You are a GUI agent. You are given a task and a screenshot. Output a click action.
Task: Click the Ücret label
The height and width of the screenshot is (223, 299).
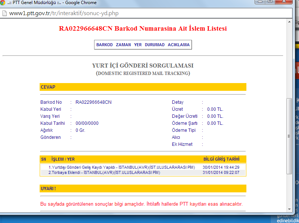click(x=177, y=109)
